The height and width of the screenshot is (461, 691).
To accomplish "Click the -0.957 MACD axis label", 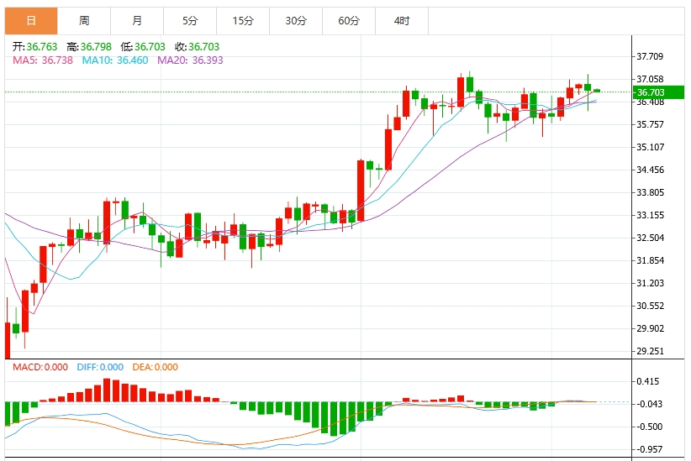I will point(649,449).
